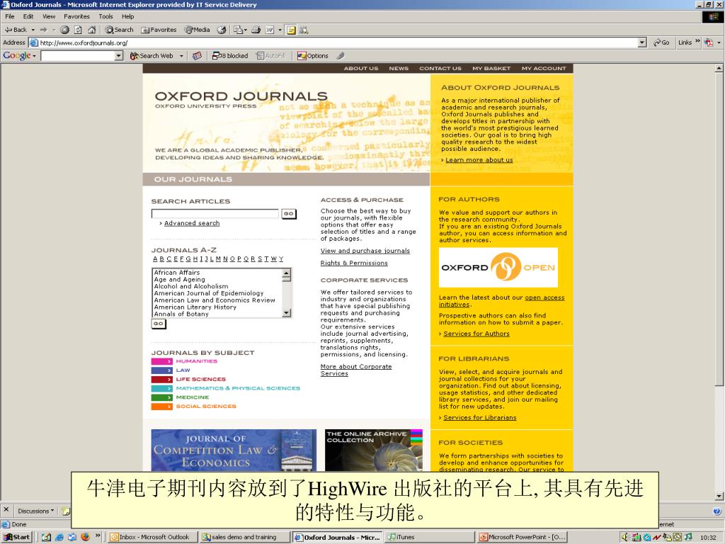Print the page with the printer icon
The image size is (725, 544).
click(256, 30)
